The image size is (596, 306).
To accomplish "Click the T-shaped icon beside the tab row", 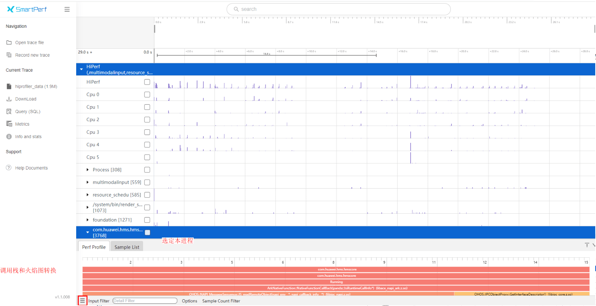I will click(x=587, y=245).
